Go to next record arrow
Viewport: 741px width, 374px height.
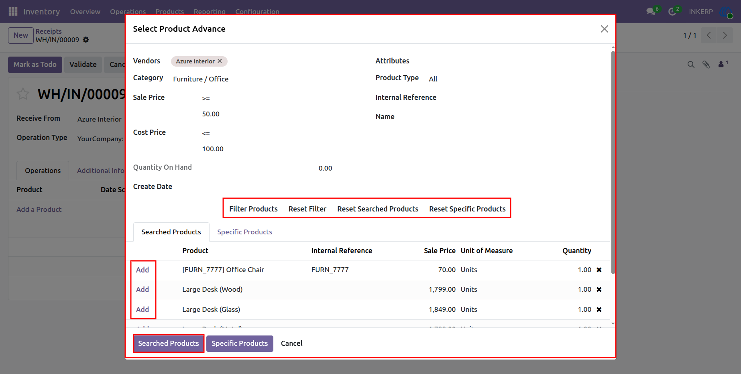pos(725,35)
